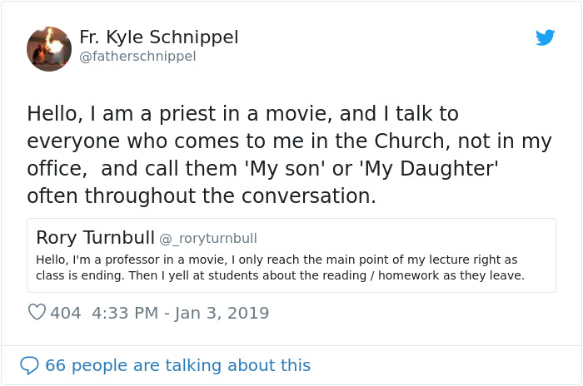Click the Jan 3, 2019 date
This screenshot has width=583, height=386.
223,313
